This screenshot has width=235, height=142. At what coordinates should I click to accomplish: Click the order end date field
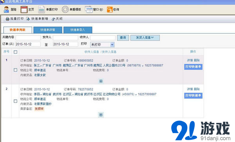(x=65, y=44)
